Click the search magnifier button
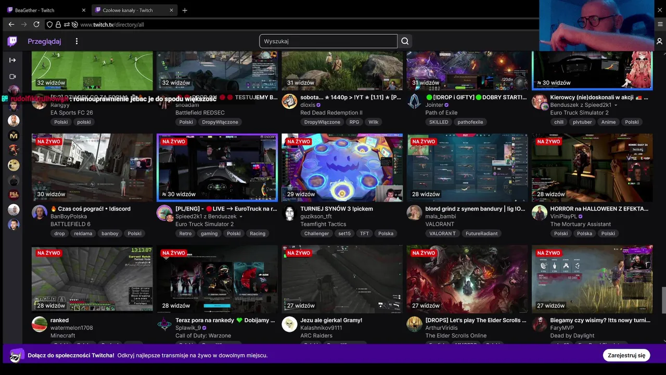This screenshot has width=666, height=375. point(405,41)
